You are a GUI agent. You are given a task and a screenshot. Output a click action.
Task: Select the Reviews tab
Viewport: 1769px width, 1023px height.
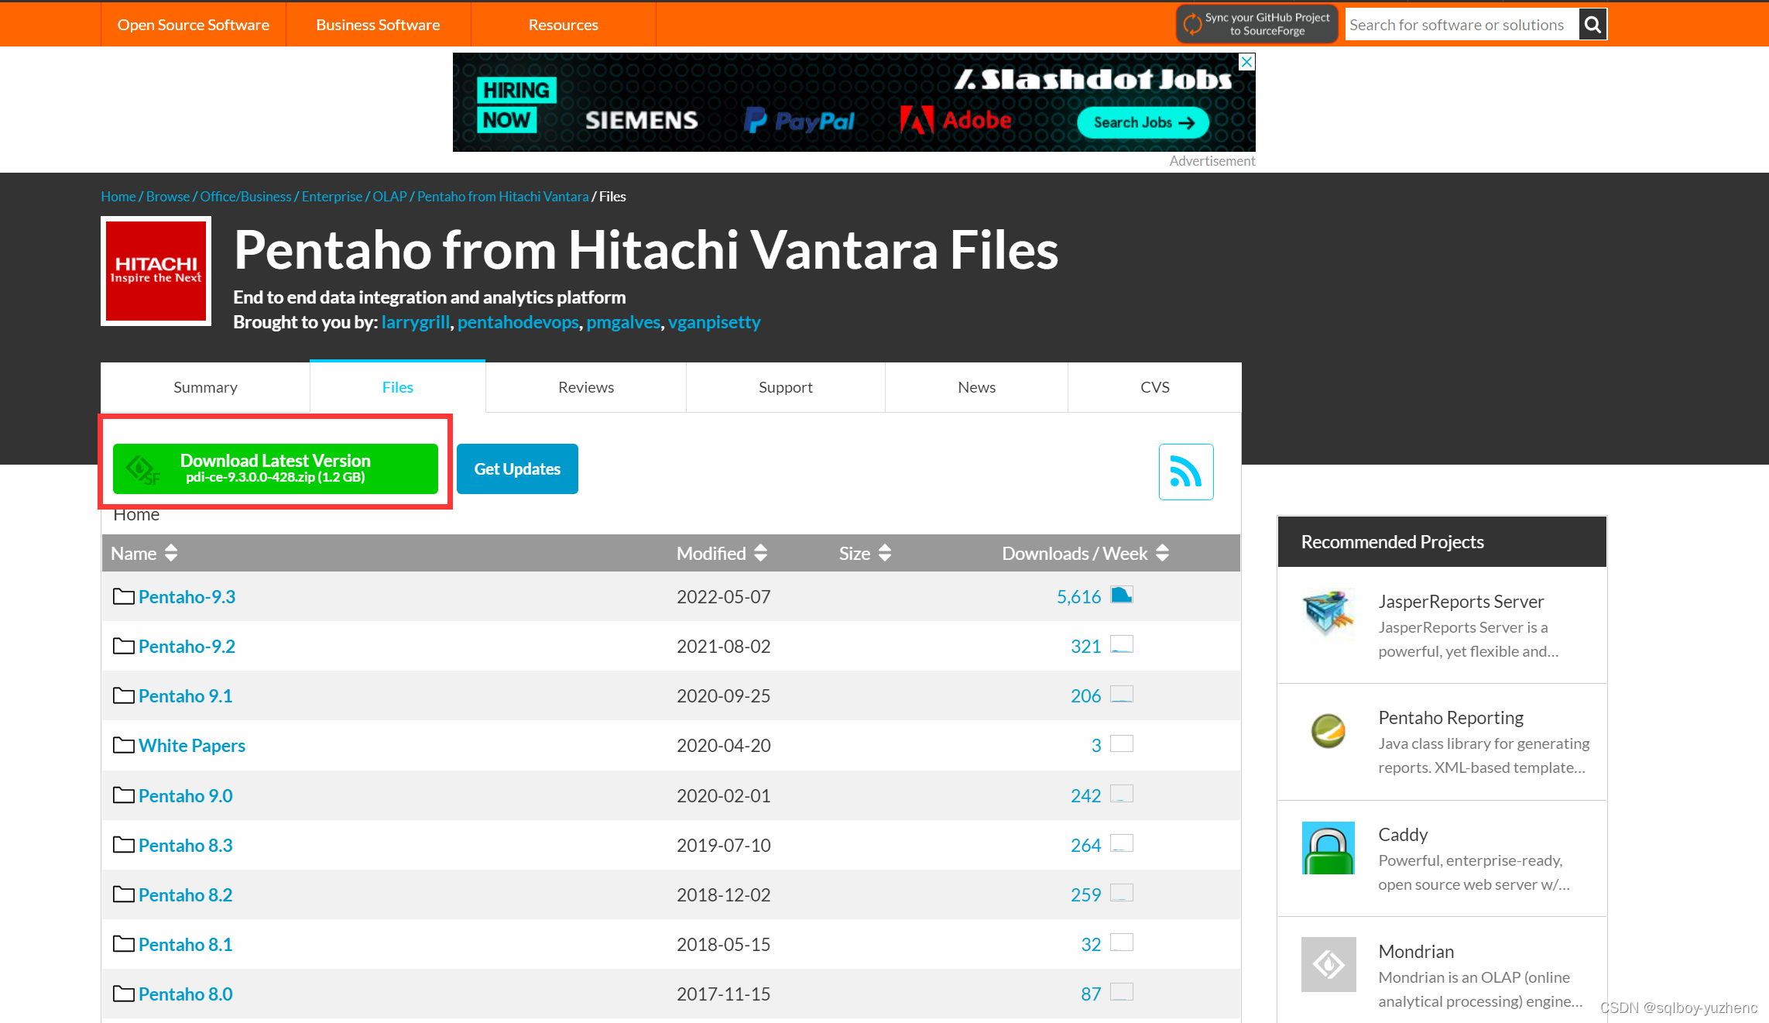click(585, 386)
